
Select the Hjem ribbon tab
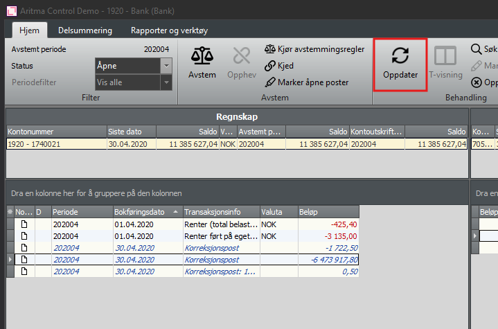coord(29,30)
